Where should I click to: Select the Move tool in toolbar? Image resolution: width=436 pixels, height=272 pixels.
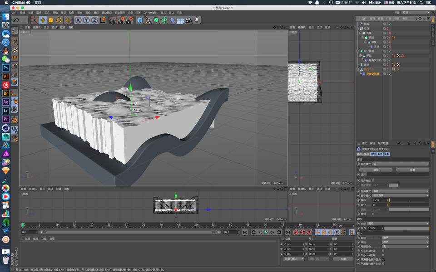point(43,20)
